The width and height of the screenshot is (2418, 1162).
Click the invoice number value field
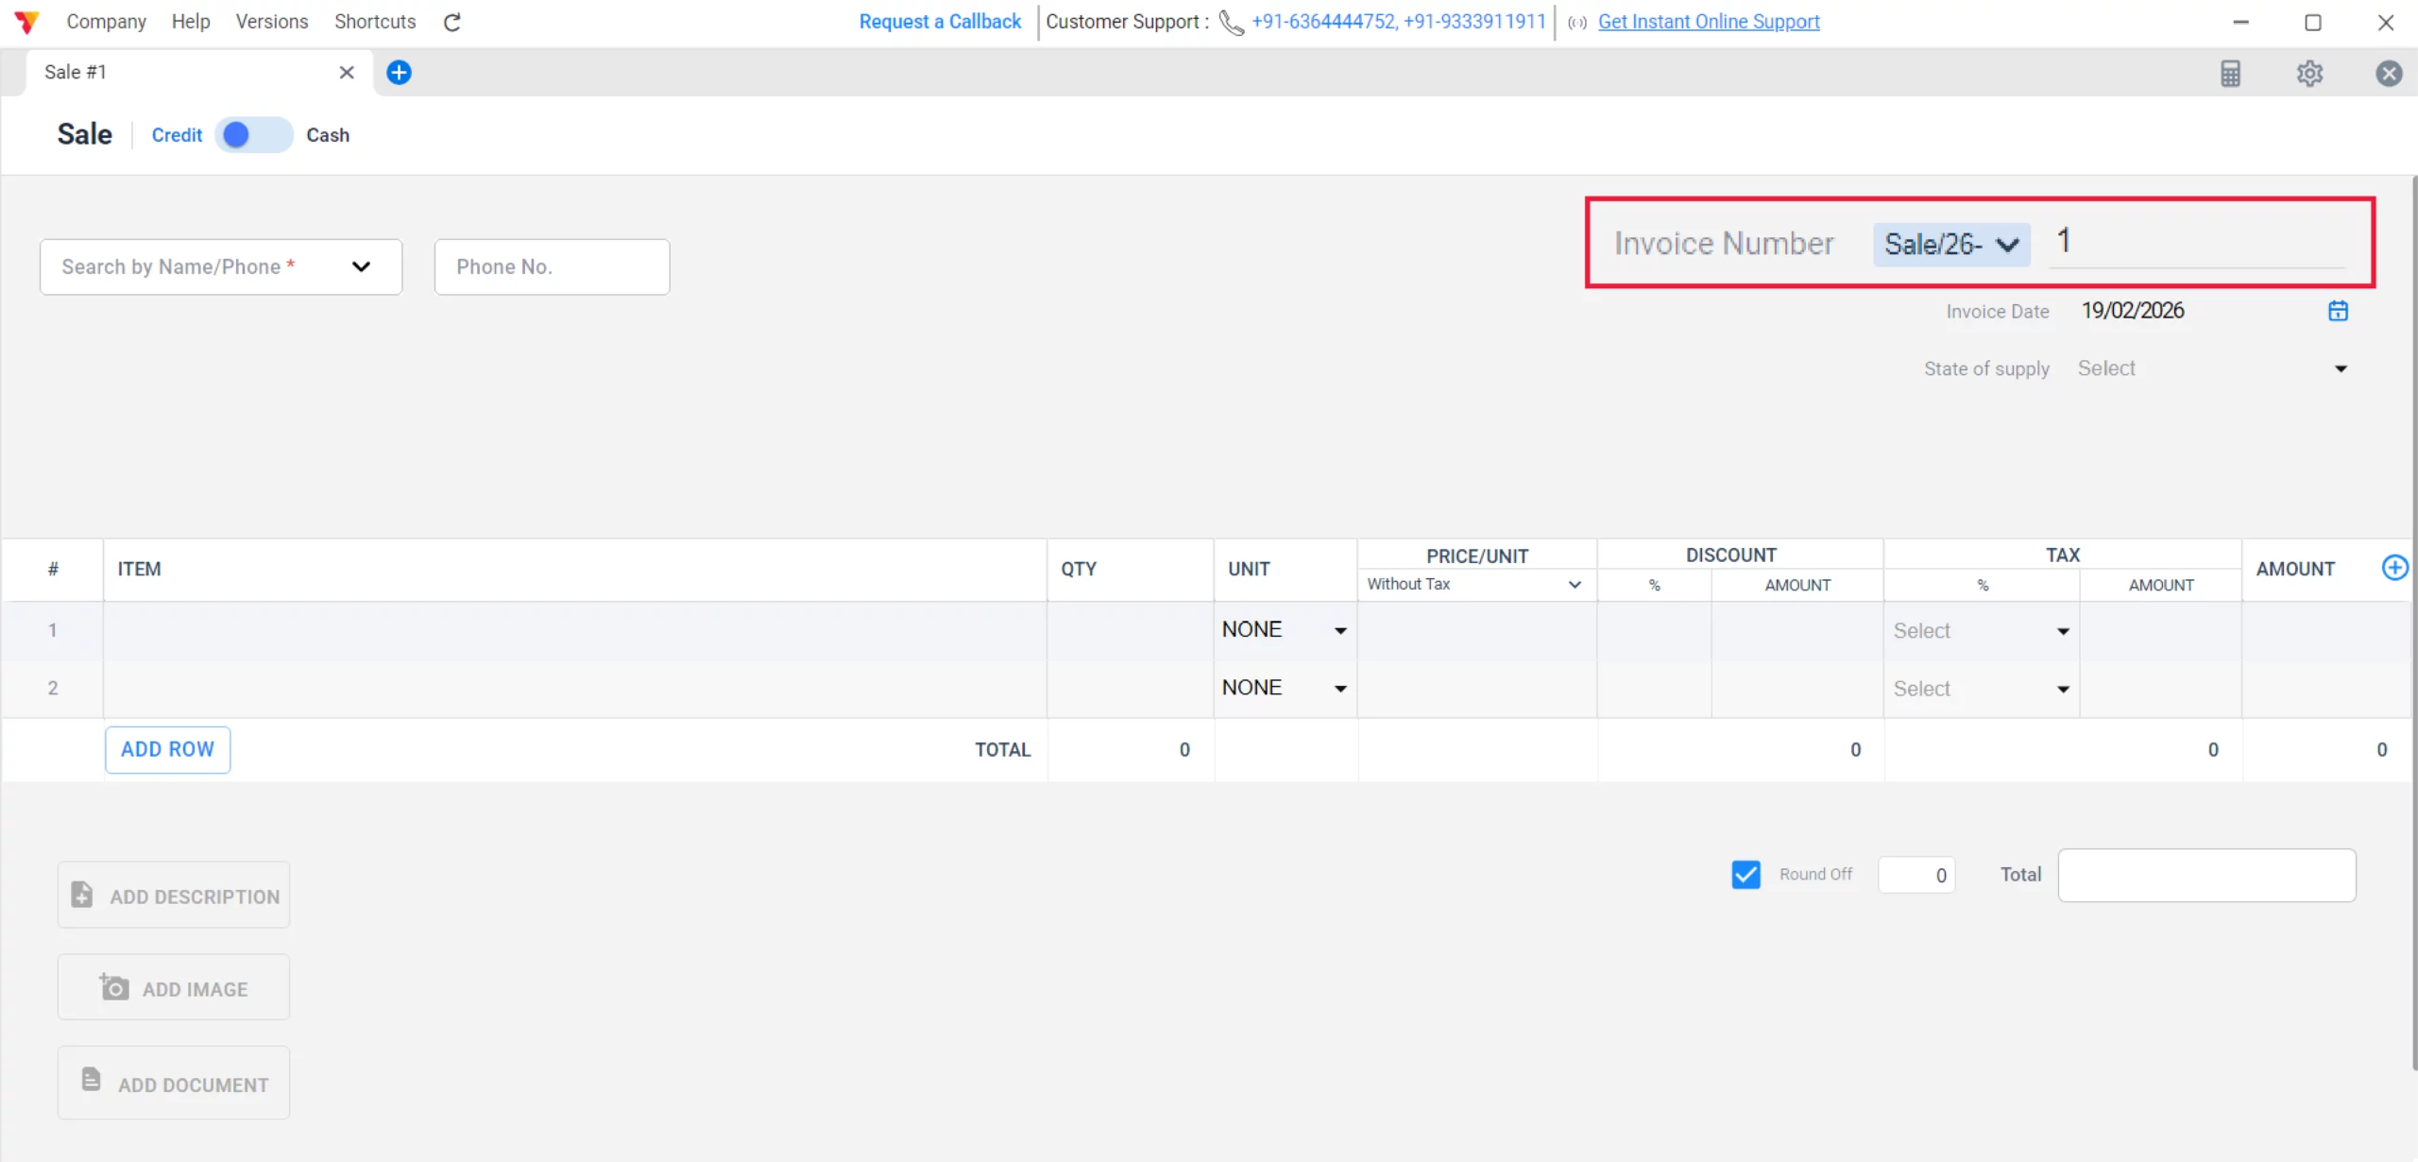coord(2196,243)
